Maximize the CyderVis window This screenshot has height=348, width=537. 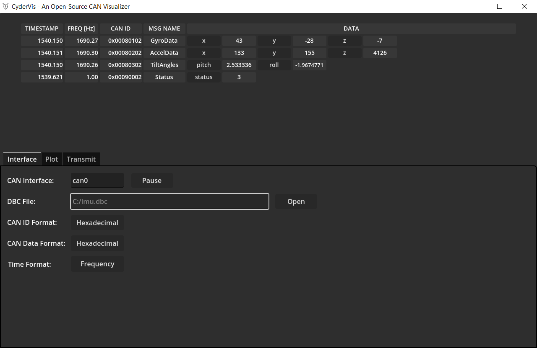coord(500,6)
